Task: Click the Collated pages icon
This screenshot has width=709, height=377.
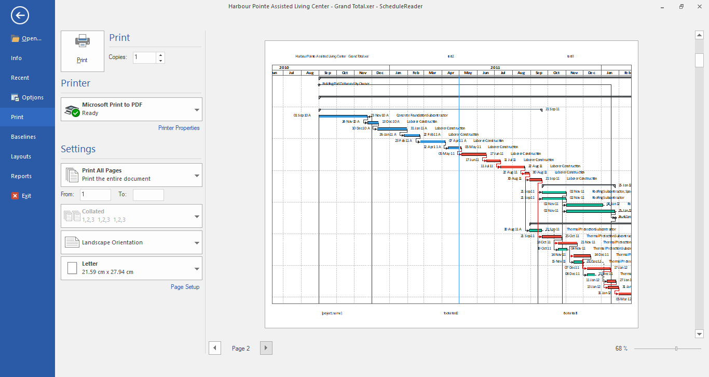Action: tap(72, 215)
